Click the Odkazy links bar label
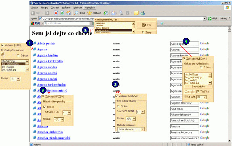 (x=224, y=19)
